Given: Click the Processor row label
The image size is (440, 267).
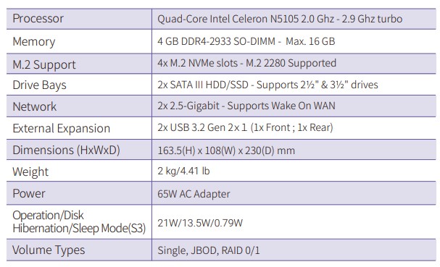Looking at the screenshot, I should click(38, 19).
